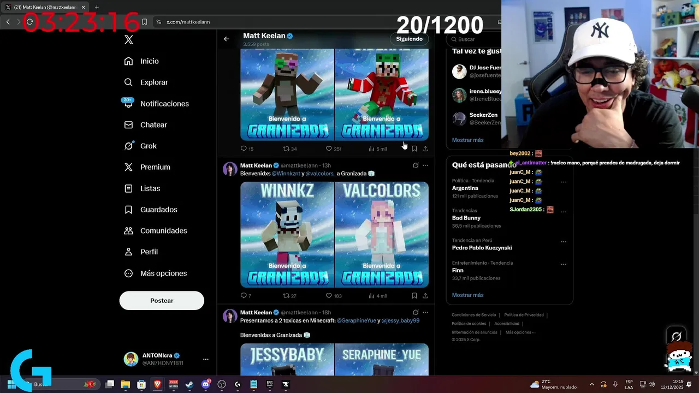The height and width of the screenshot is (393, 699).
Task: Click the x.com/mattkeelann address bar
Action: pos(328,22)
